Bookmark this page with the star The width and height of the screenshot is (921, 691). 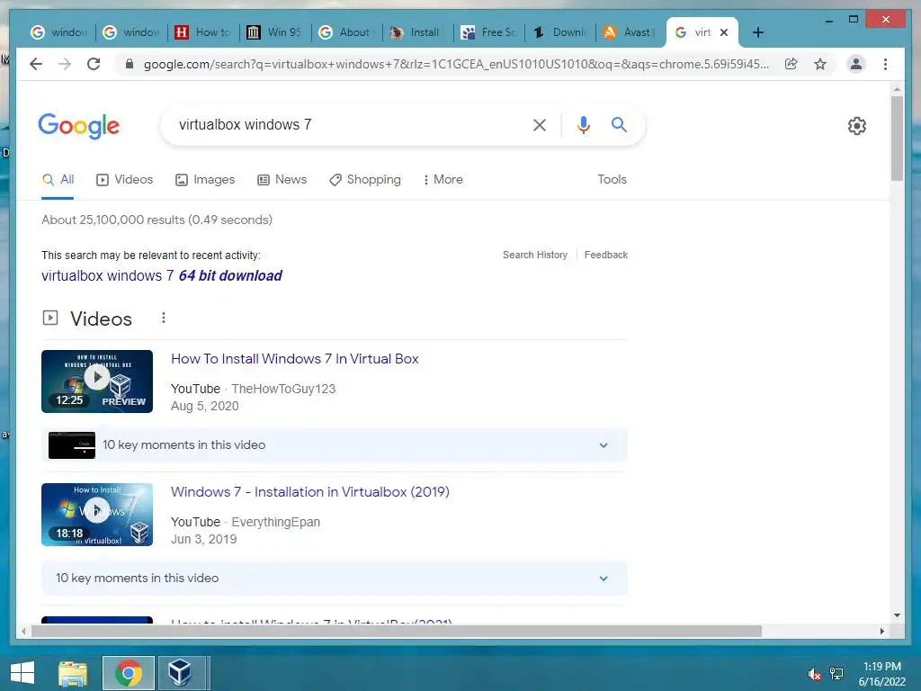point(820,64)
